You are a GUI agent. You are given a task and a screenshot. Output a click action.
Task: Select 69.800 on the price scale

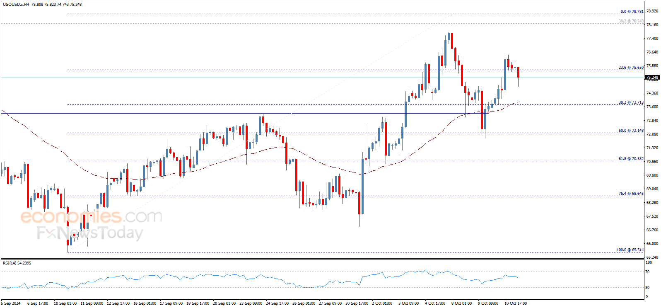click(x=652, y=175)
